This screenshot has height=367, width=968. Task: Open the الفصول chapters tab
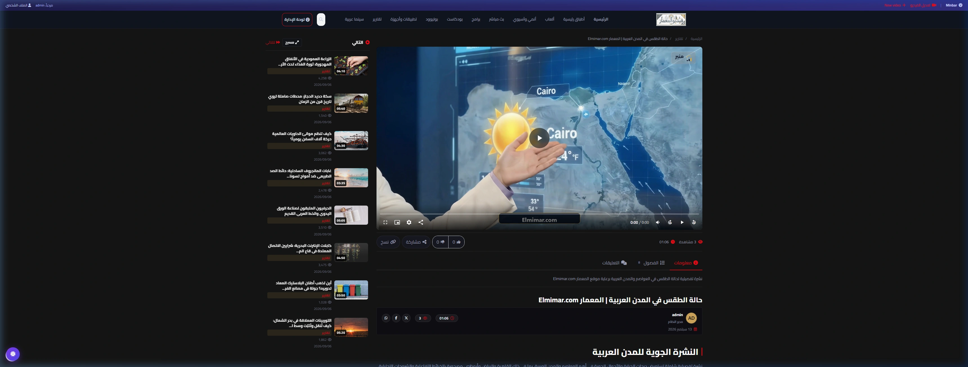(651, 263)
